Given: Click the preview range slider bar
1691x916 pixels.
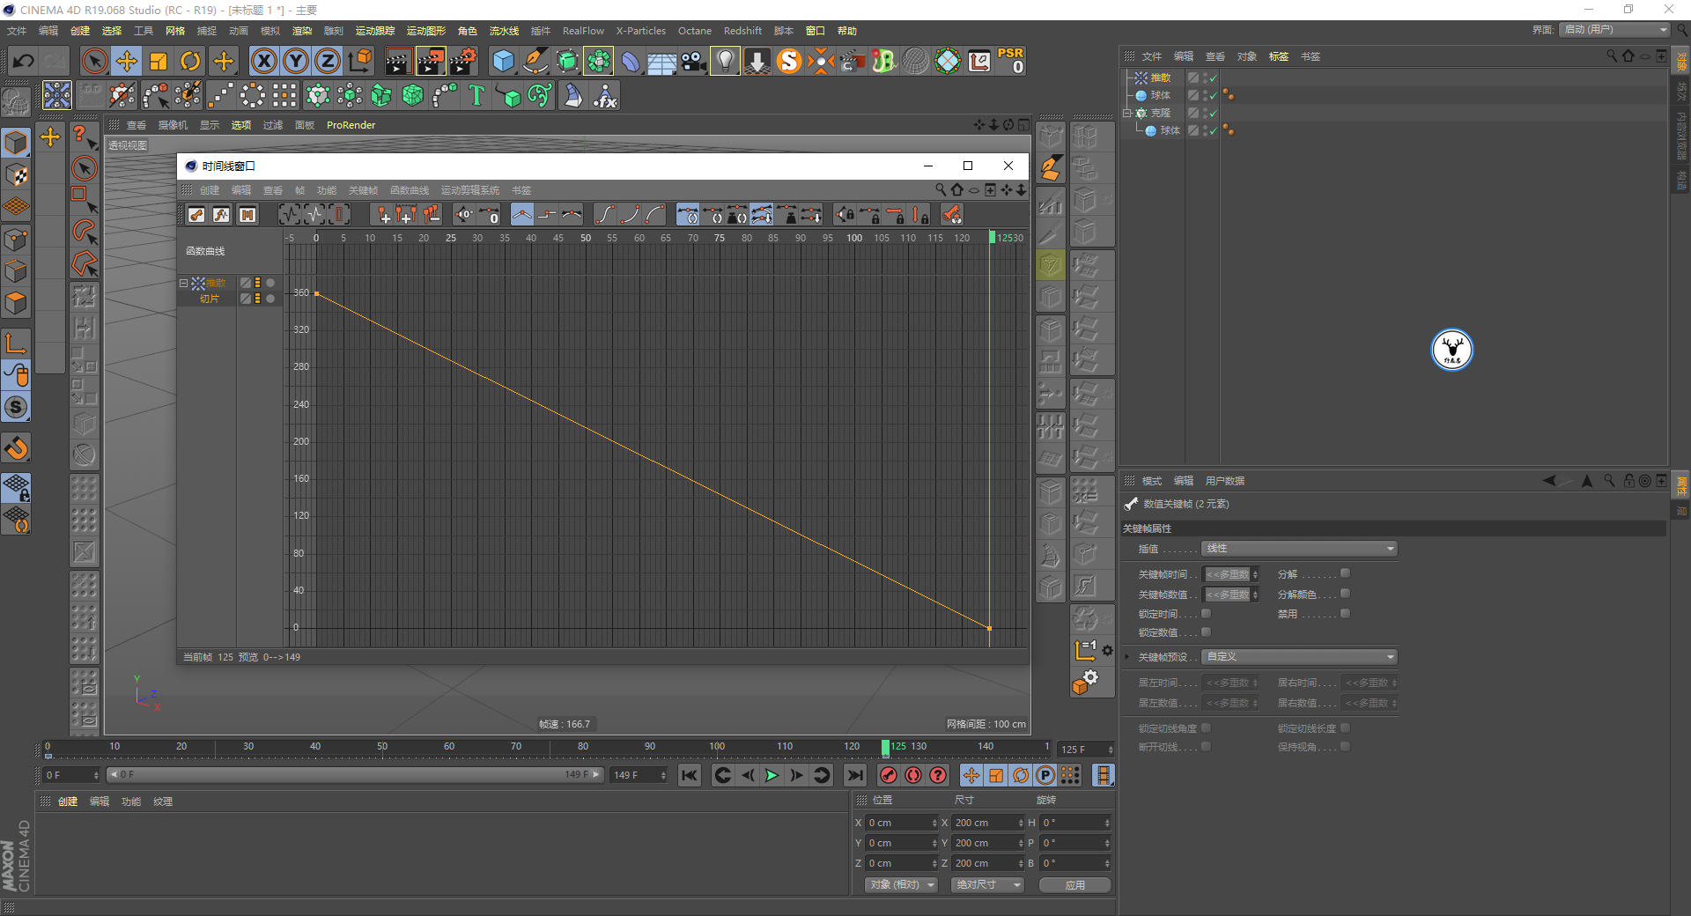Looking at the screenshot, I should coord(354,775).
